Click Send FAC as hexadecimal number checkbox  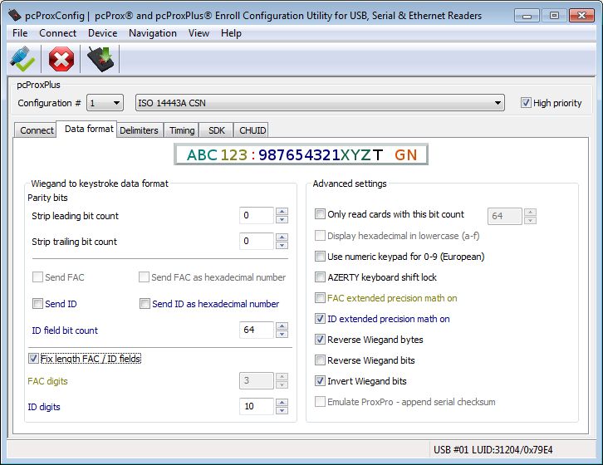point(144,277)
